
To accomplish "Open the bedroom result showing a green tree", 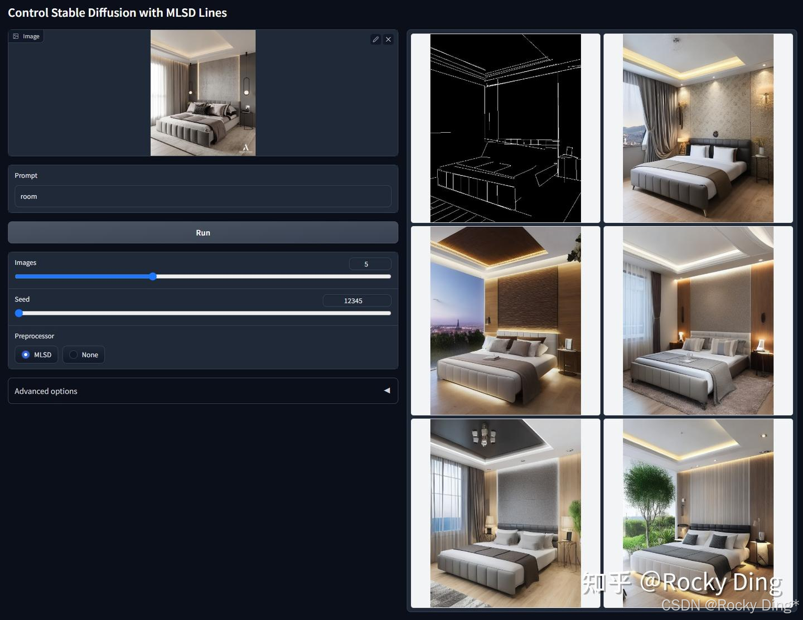I will point(698,513).
